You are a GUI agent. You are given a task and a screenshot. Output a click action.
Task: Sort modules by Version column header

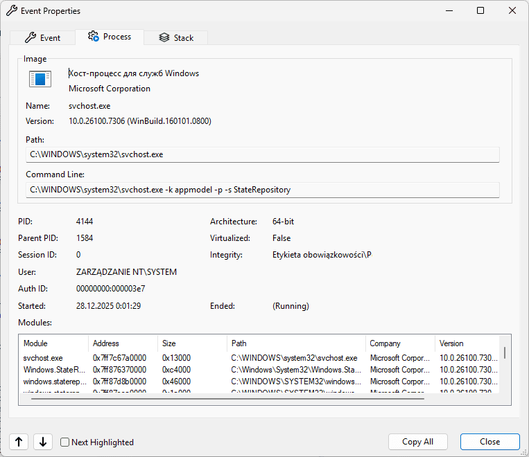point(467,343)
